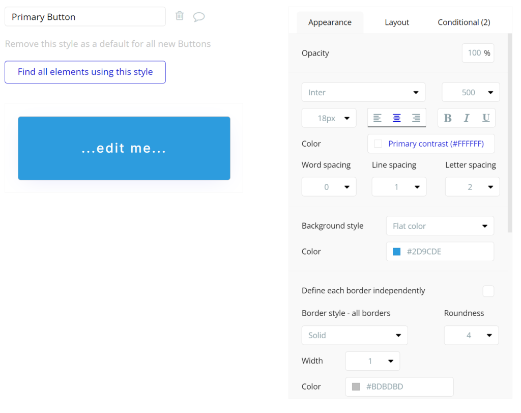Open the Roundness dropdown
This screenshot has height=413, width=521.
pos(471,335)
